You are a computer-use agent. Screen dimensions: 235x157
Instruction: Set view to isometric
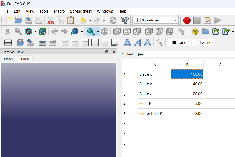coord(105,31)
